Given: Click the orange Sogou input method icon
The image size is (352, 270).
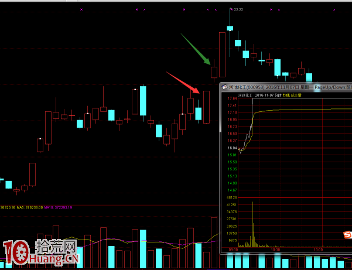Looking at the screenshot, I should point(348,235).
